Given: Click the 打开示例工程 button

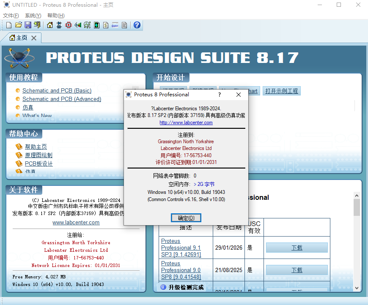Looking at the screenshot, I should point(281,91).
